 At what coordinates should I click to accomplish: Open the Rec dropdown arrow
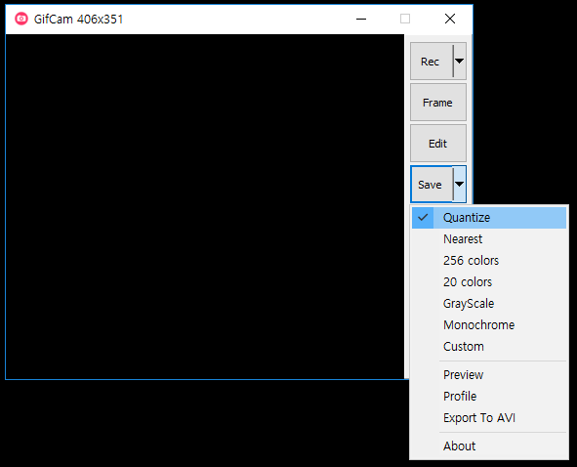coord(459,62)
